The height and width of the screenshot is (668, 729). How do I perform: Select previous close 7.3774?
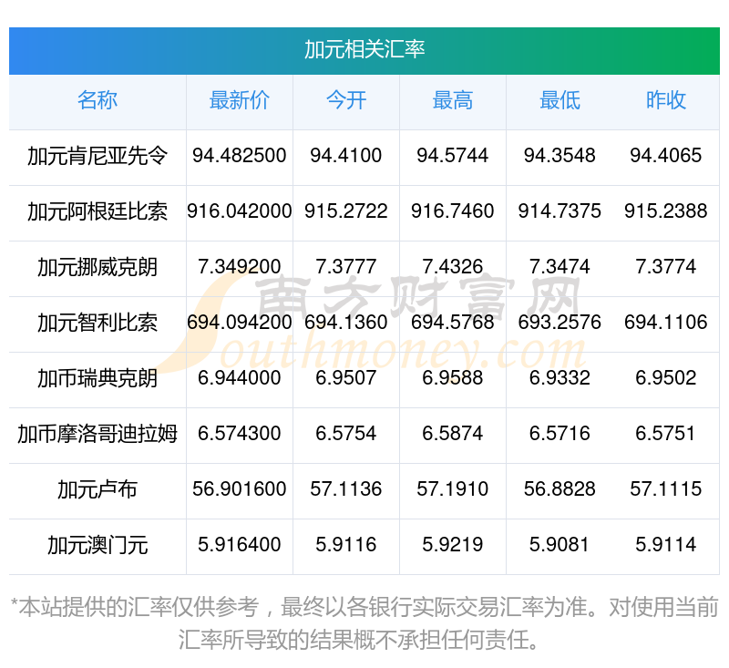(x=666, y=267)
